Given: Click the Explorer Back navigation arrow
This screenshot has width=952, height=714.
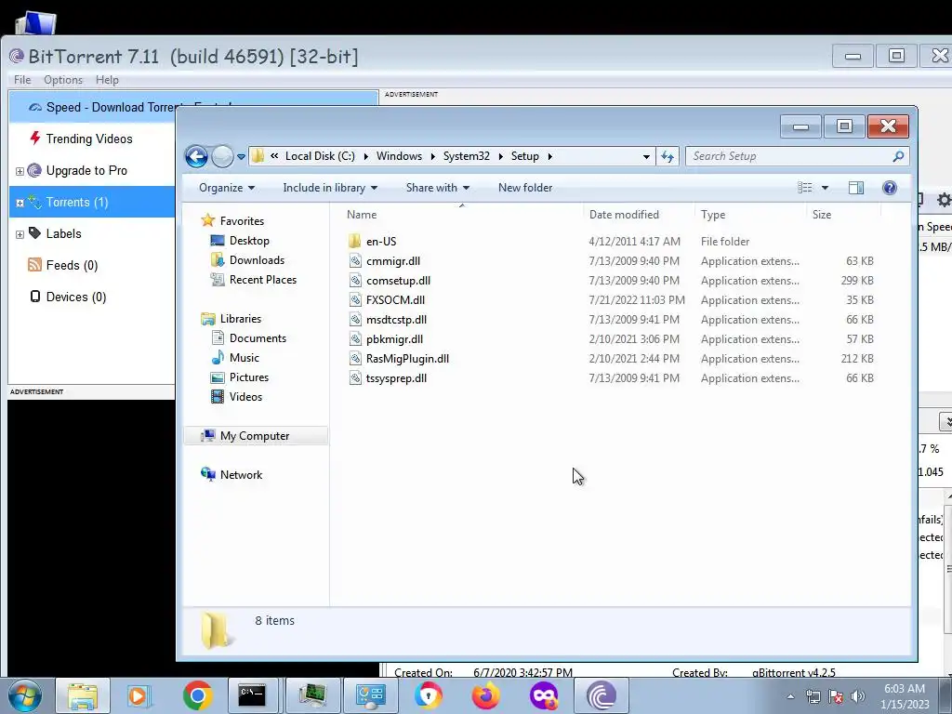Looking at the screenshot, I should click(x=196, y=156).
